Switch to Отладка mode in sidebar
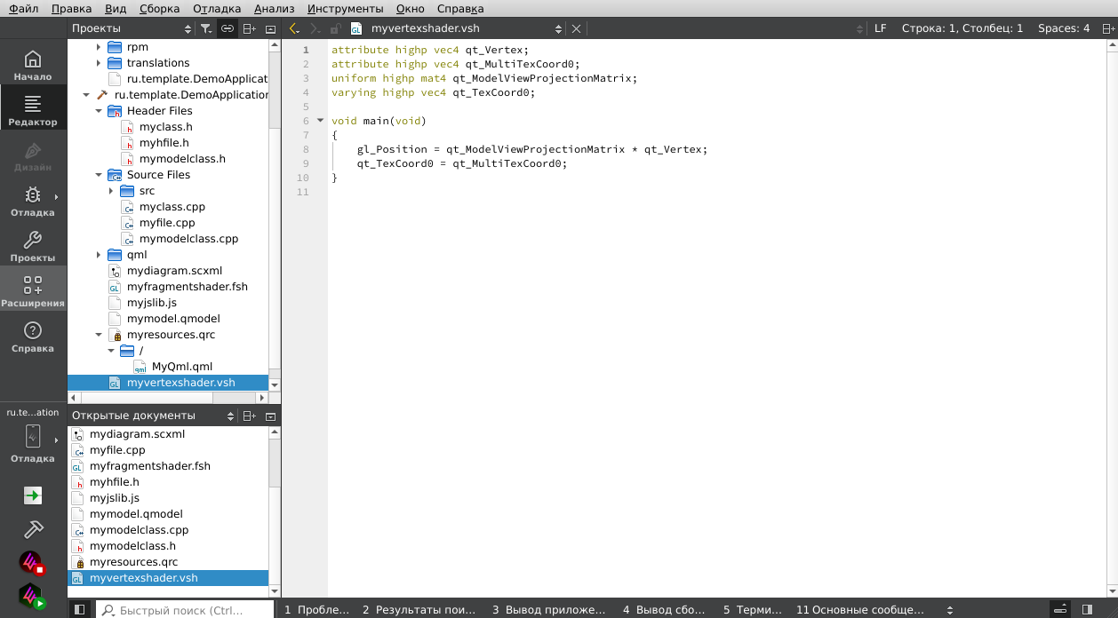The height and width of the screenshot is (618, 1118). (33, 201)
